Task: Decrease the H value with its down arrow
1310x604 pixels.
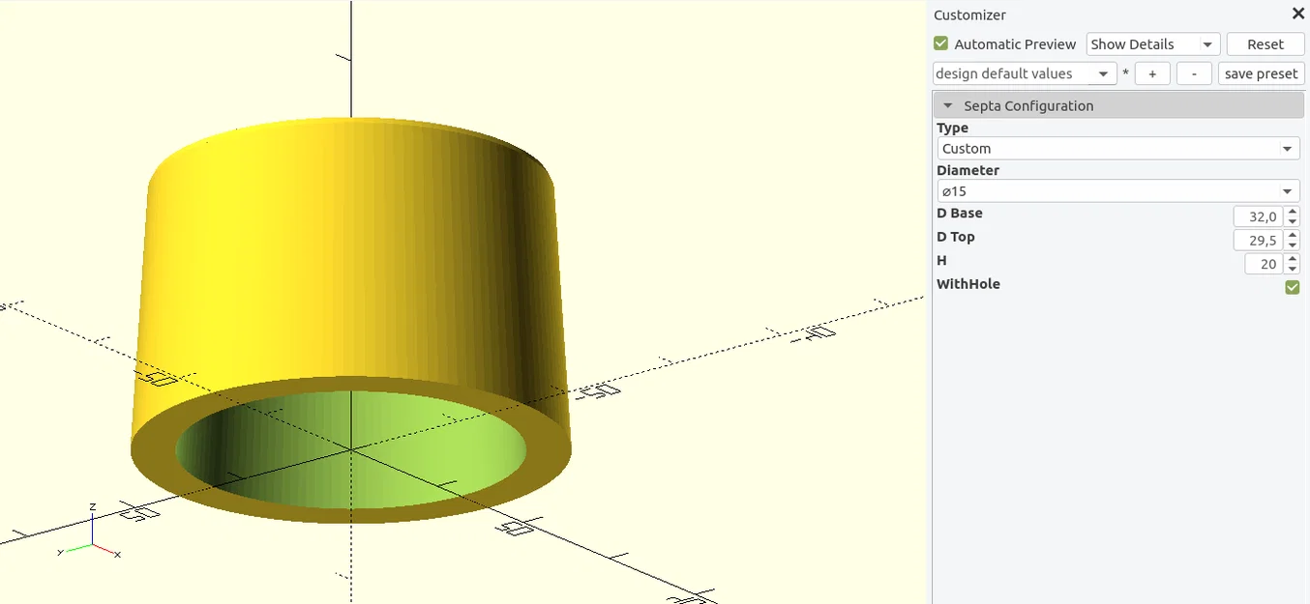Action: pos(1292,268)
